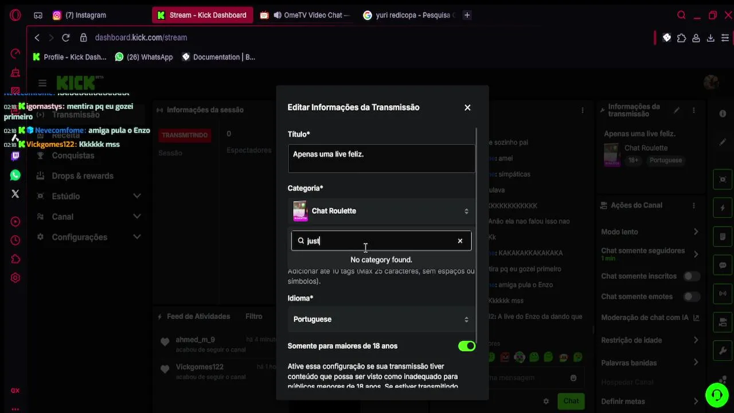Click the Filtro button in activity feed
Viewport: 734px width, 413px height.
254,316
